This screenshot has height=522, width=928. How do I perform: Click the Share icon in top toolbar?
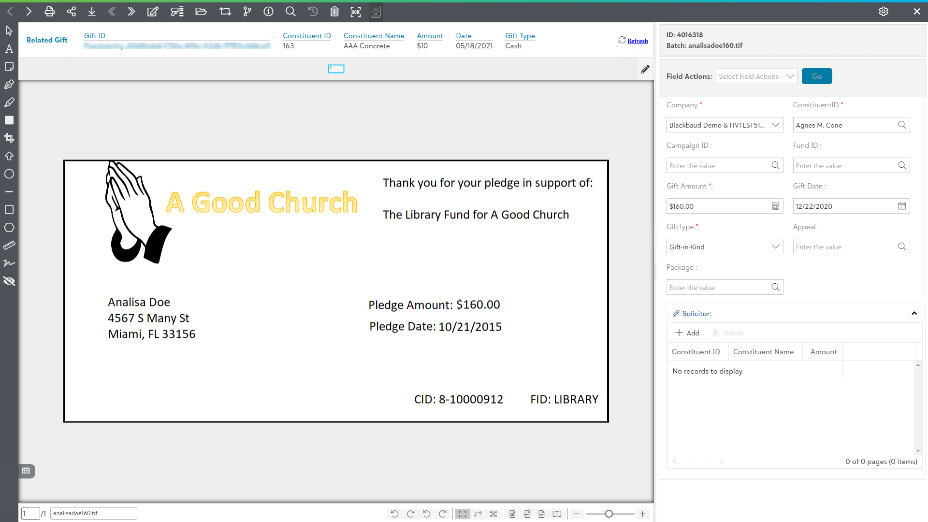pos(72,12)
